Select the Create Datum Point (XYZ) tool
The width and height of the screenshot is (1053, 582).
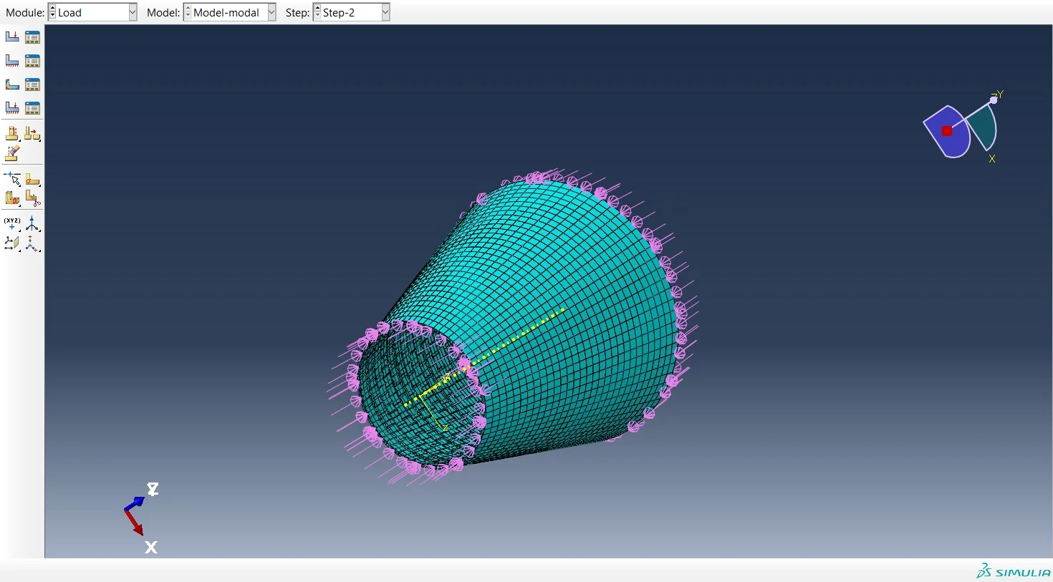point(12,224)
